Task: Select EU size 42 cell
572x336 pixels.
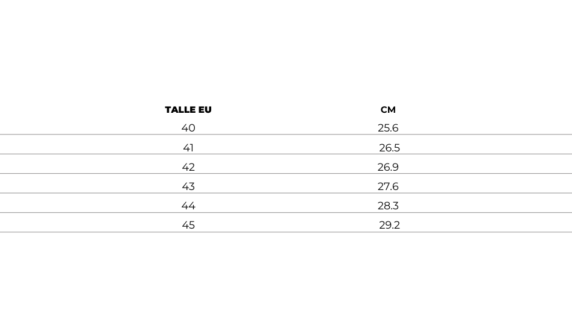Action: pyautogui.click(x=188, y=167)
